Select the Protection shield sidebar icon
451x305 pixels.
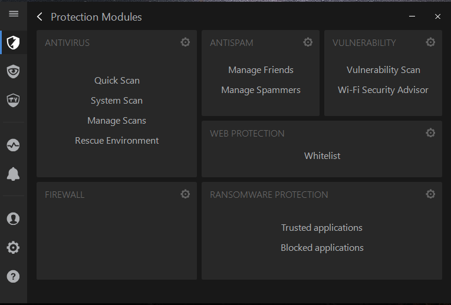click(x=13, y=43)
